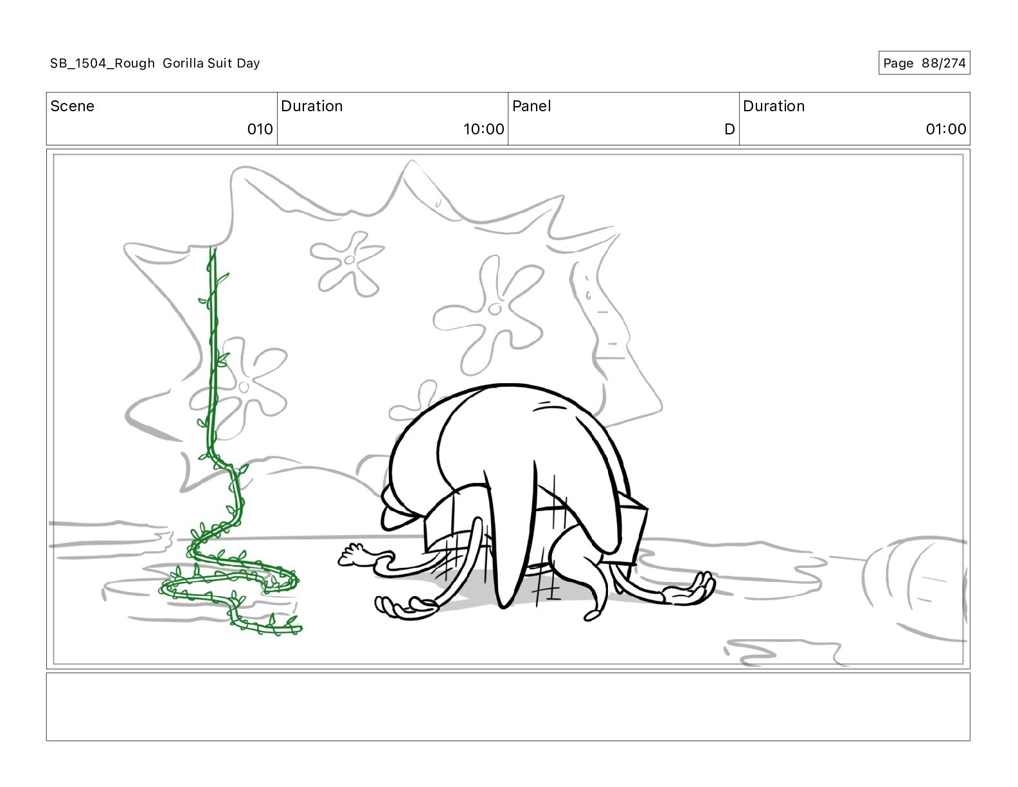Click the "Scene" header label
Viewport: 1018px width, 787px height.
tap(72, 106)
